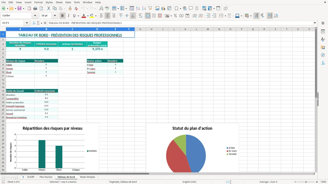The width and height of the screenshot is (328, 184).
Task: Add a decimal place
Action: (x=195, y=16)
